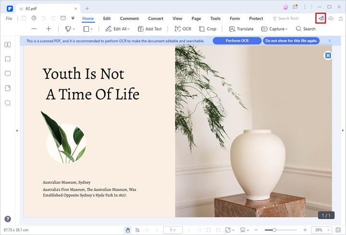
Task: Click 'Do not show for this file again'
Action: [x=291, y=41]
